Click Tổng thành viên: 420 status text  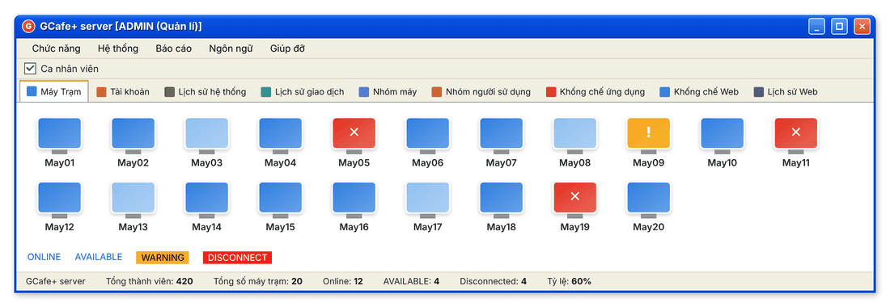point(150,281)
